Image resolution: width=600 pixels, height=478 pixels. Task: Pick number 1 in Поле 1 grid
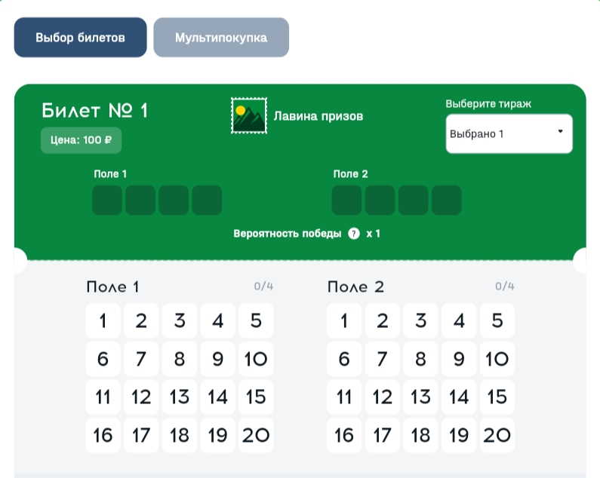pyautogui.click(x=103, y=321)
